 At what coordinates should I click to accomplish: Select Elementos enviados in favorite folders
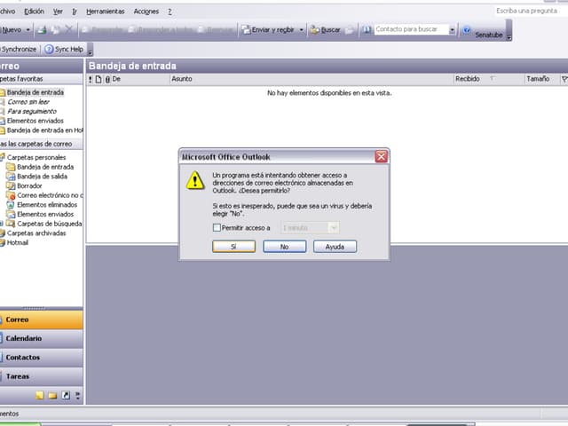coord(35,121)
